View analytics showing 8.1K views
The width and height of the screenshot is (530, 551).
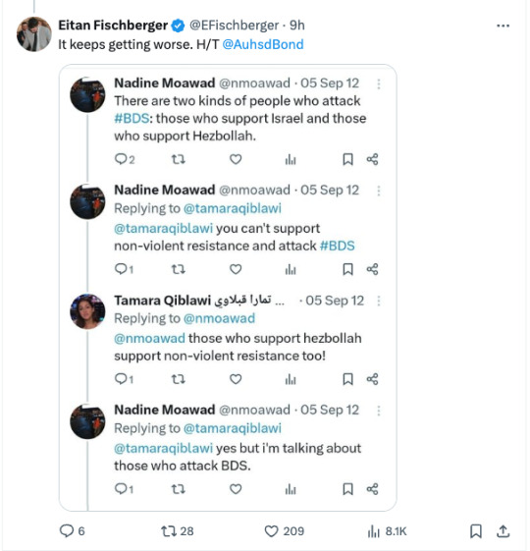click(x=387, y=531)
